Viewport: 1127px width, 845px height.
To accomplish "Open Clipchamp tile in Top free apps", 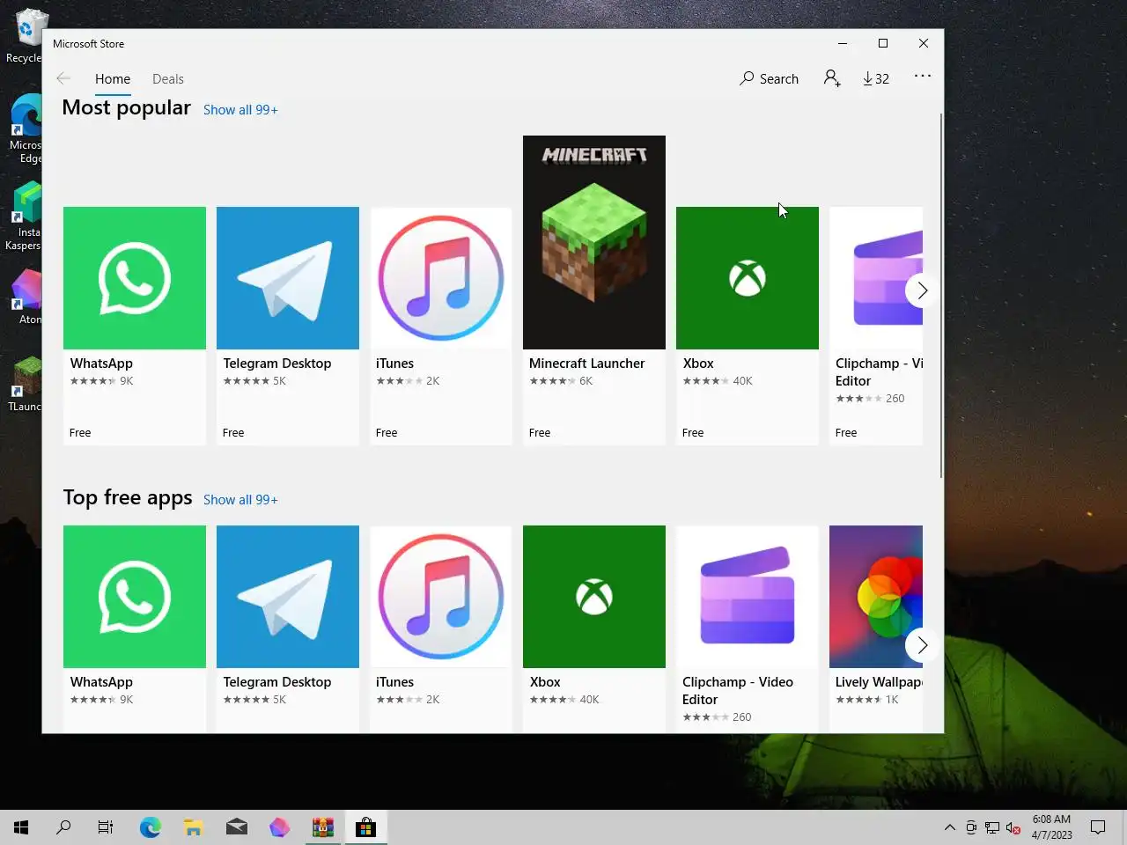I will [x=748, y=628].
